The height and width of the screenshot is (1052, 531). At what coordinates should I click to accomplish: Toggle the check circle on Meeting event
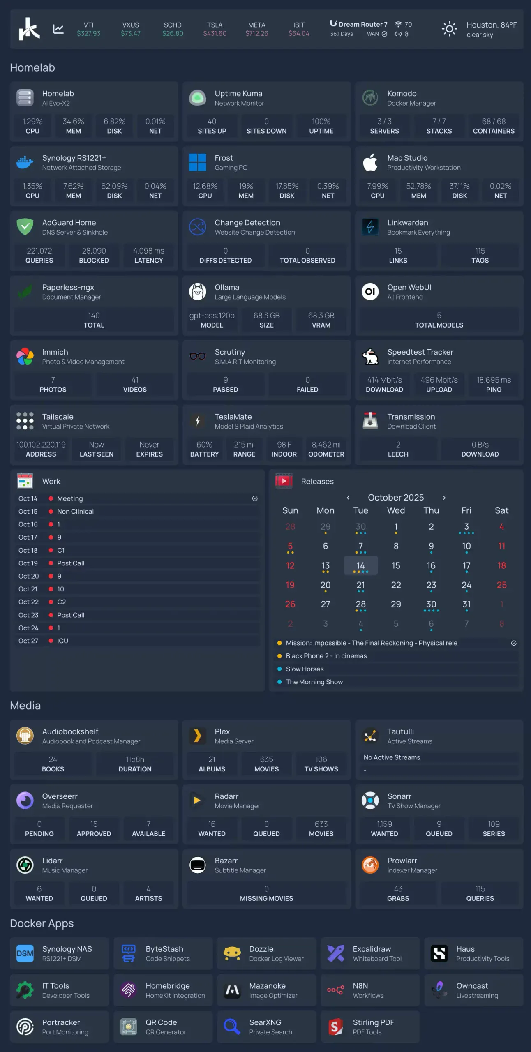pyautogui.click(x=255, y=498)
